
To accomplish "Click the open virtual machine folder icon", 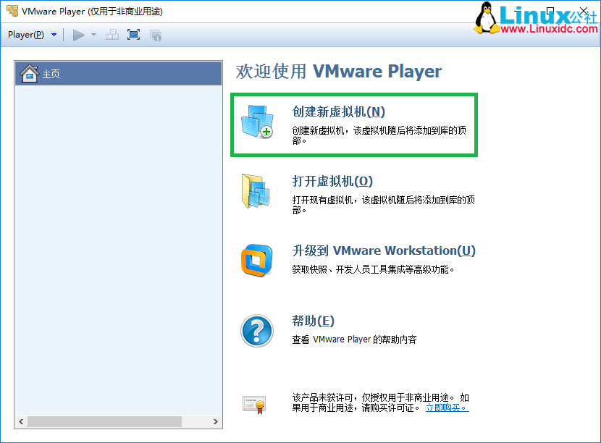I will [x=256, y=191].
